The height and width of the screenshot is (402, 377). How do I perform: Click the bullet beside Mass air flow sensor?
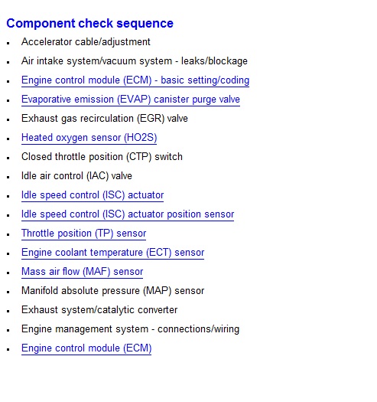(8, 273)
